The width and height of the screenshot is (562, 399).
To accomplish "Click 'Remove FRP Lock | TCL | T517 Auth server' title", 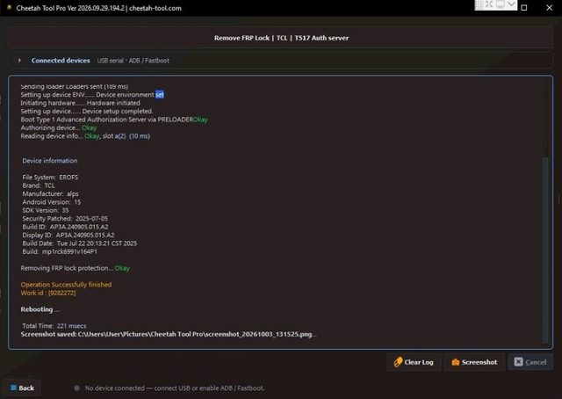I will click(281, 38).
